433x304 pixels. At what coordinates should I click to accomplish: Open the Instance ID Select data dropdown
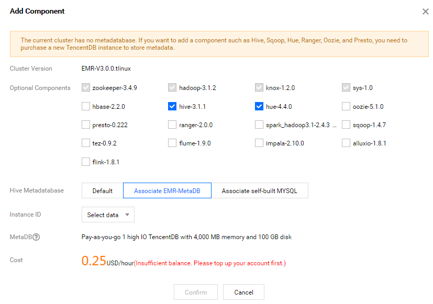(x=108, y=215)
